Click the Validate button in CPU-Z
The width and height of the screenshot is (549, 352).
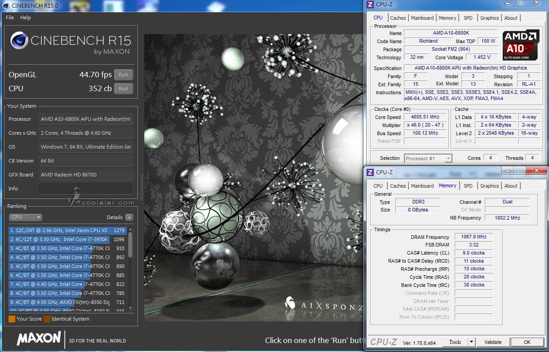pyautogui.click(x=493, y=342)
